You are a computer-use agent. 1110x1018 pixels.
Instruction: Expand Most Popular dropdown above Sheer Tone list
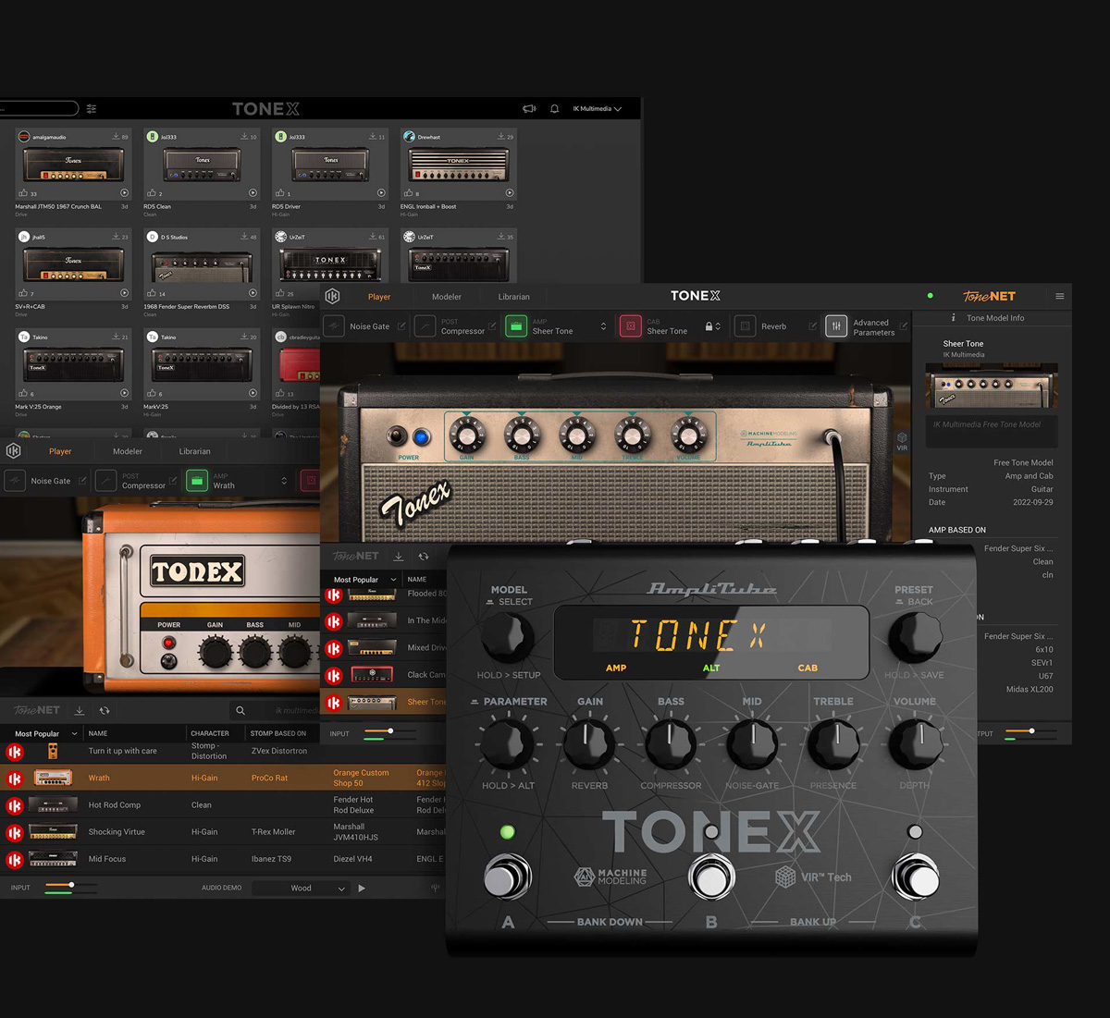click(364, 580)
